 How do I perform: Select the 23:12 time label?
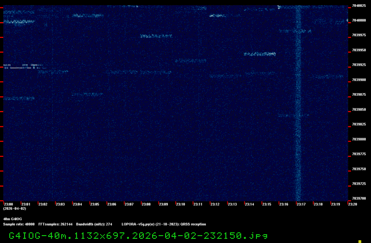215,204
